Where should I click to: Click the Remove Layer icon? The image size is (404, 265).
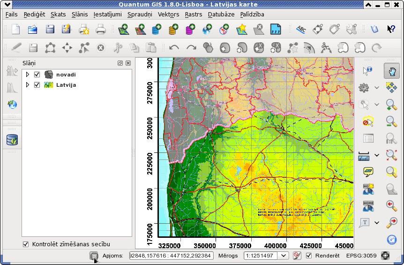point(259,30)
